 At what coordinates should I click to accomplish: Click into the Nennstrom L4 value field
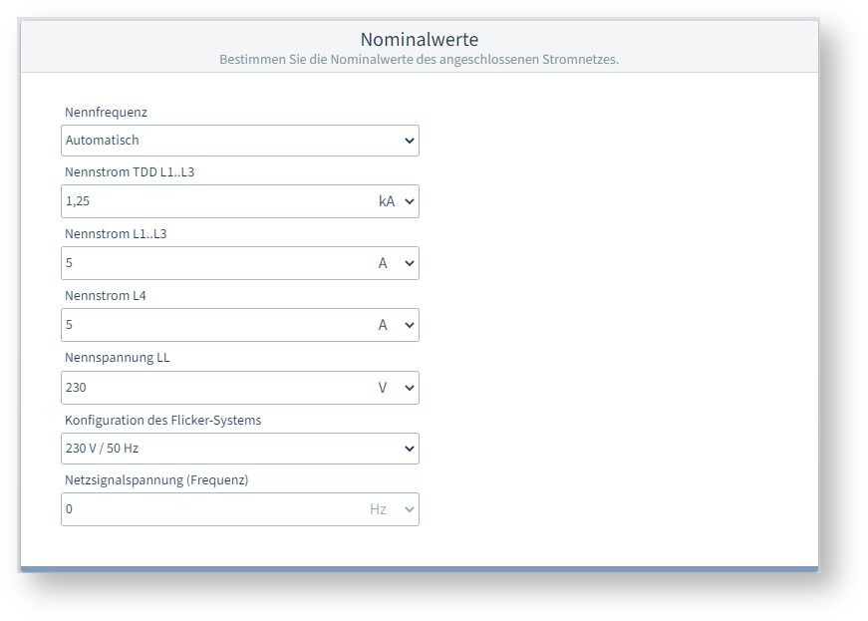214,325
